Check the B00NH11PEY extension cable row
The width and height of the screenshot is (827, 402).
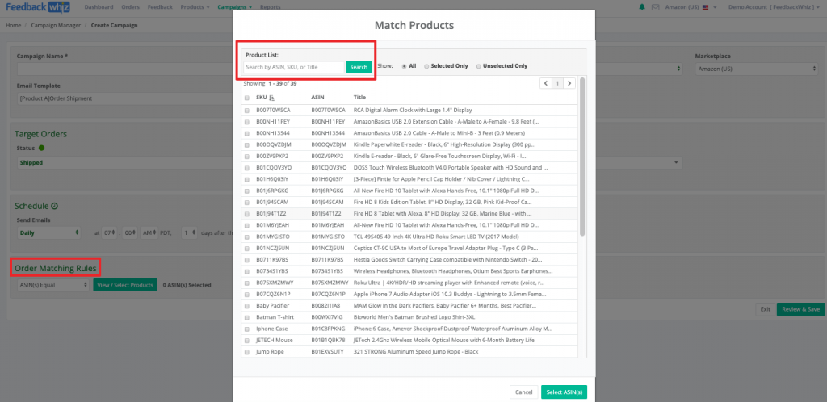pos(247,122)
